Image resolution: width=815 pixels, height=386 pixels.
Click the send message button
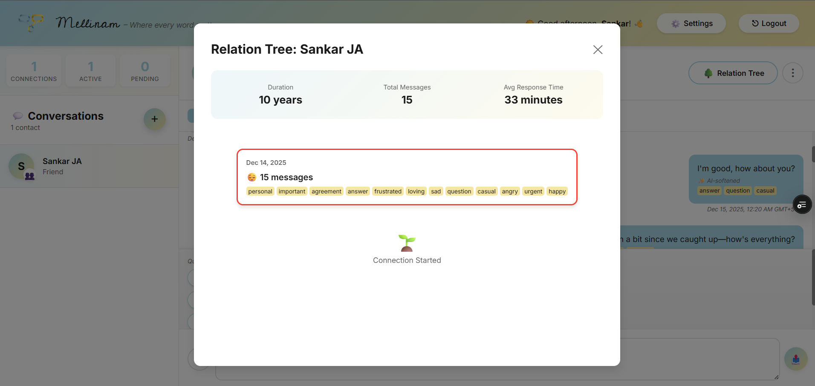795,359
